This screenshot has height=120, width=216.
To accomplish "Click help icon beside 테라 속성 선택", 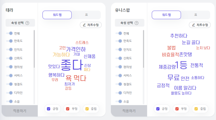I will click(27, 23).
